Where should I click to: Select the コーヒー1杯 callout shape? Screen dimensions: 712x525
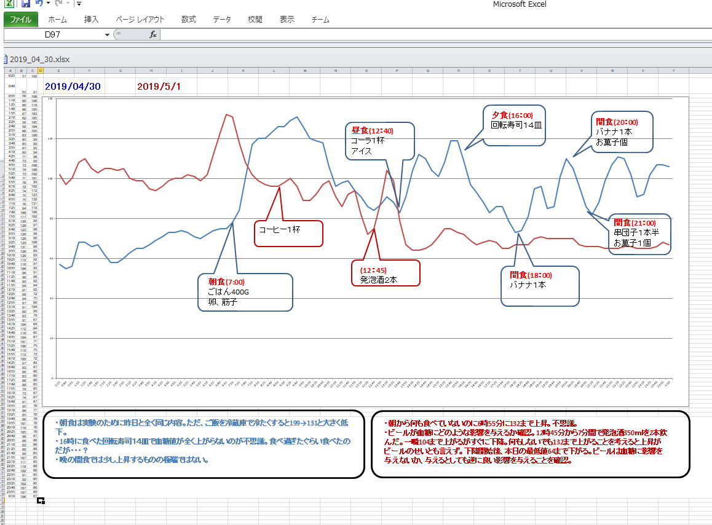[x=288, y=234]
